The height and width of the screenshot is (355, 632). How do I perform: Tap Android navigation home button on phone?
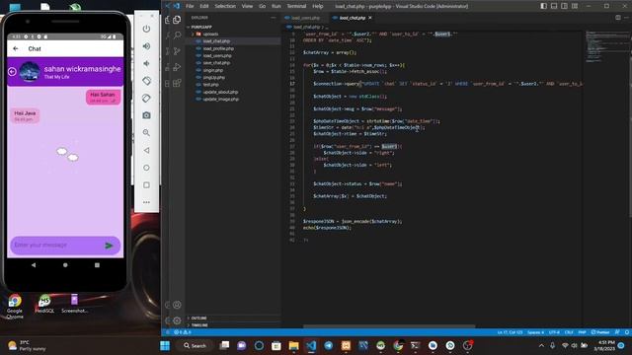coord(65,265)
